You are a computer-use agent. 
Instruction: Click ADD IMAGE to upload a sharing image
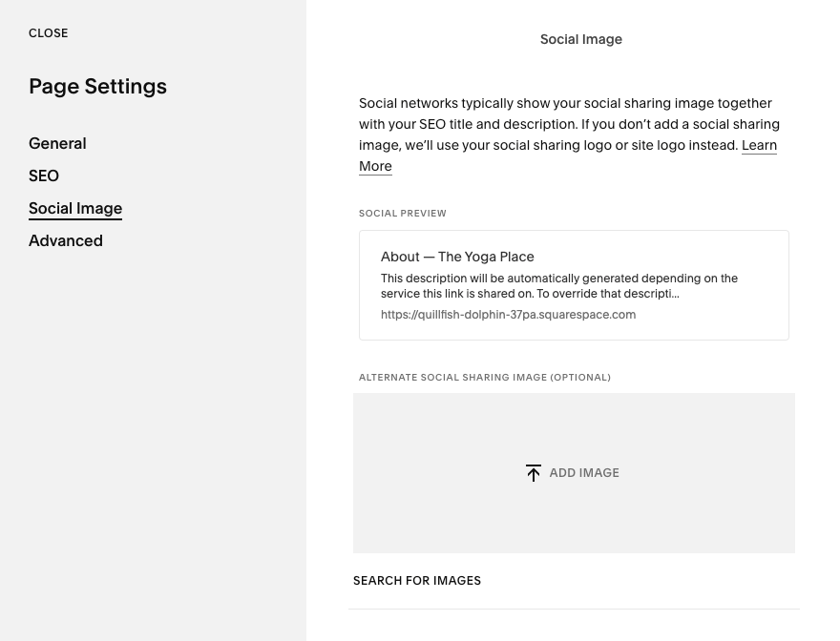(x=583, y=472)
